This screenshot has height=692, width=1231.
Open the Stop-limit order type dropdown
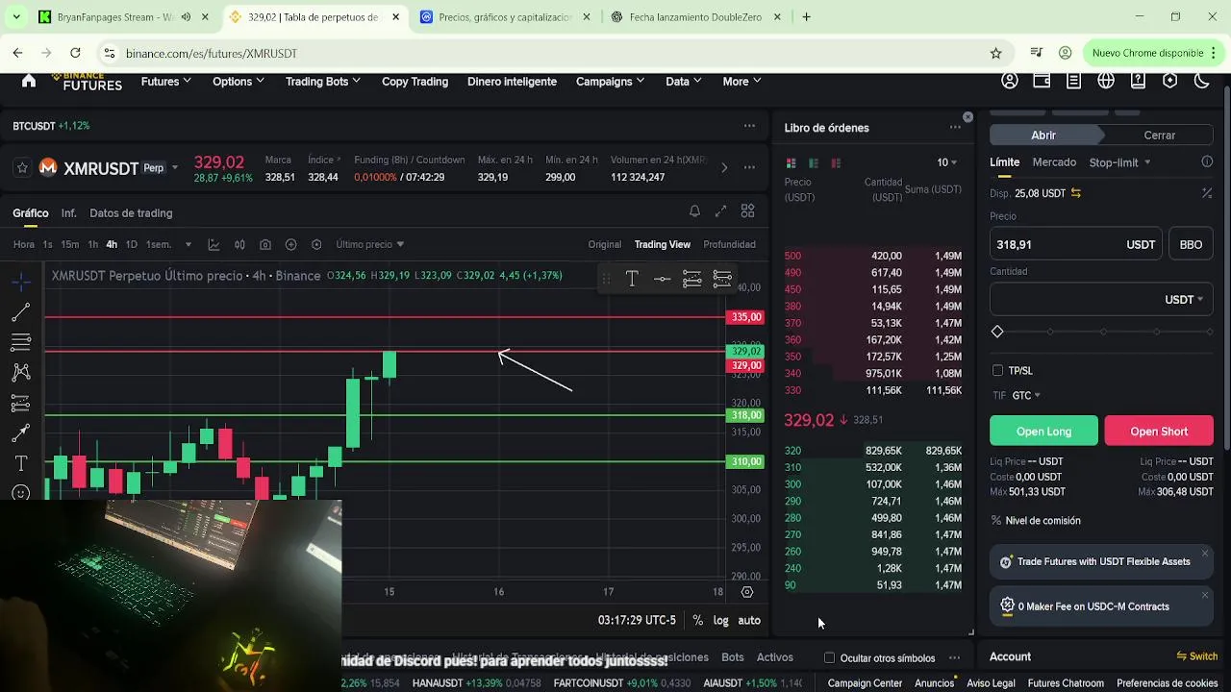1120,162
